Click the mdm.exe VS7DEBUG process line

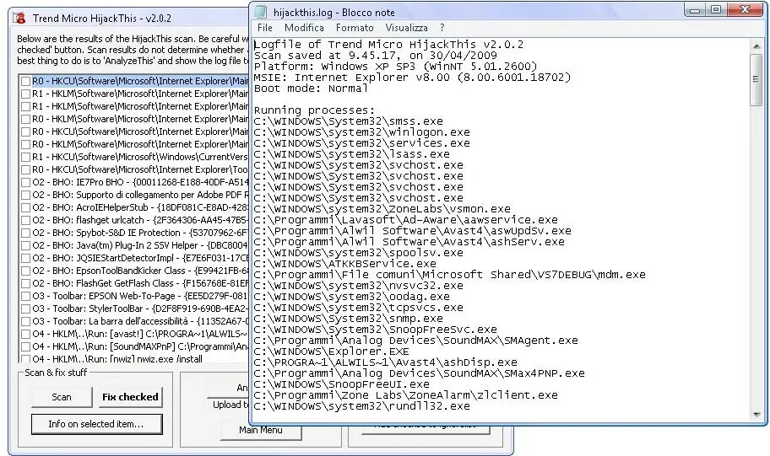[449, 275]
